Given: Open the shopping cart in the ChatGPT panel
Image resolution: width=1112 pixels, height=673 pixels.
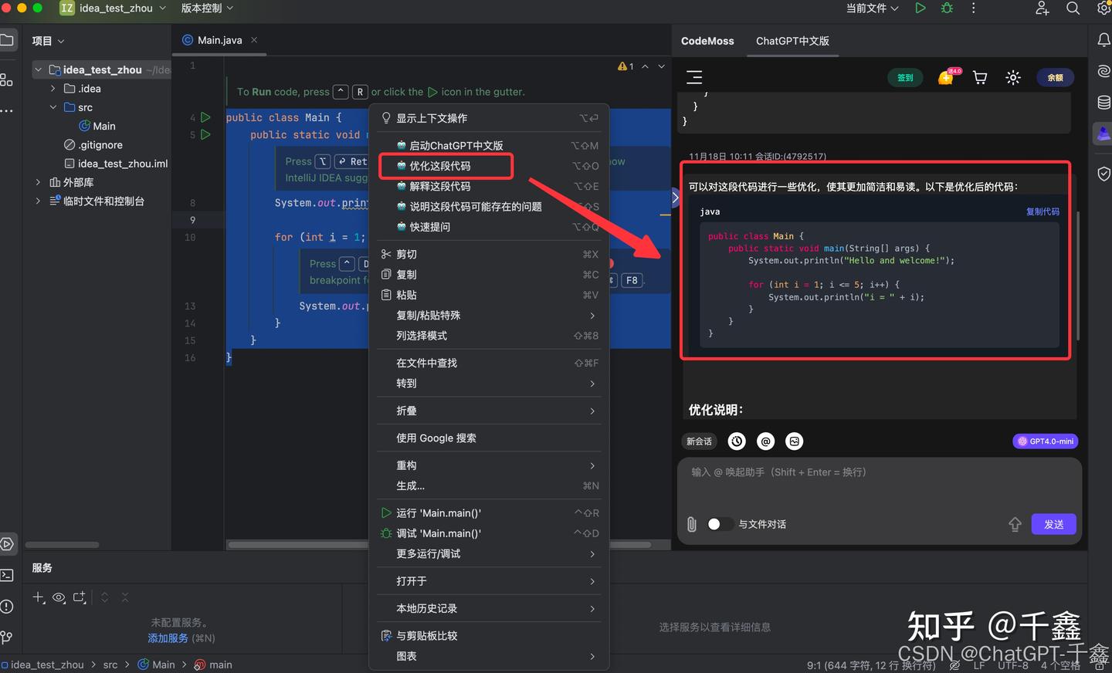Looking at the screenshot, I should (979, 77).
